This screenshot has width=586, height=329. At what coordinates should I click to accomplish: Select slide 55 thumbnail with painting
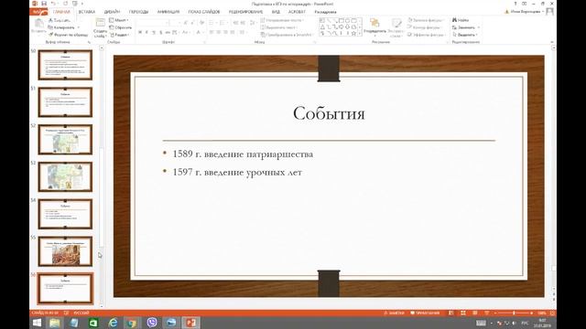[65, 251]
